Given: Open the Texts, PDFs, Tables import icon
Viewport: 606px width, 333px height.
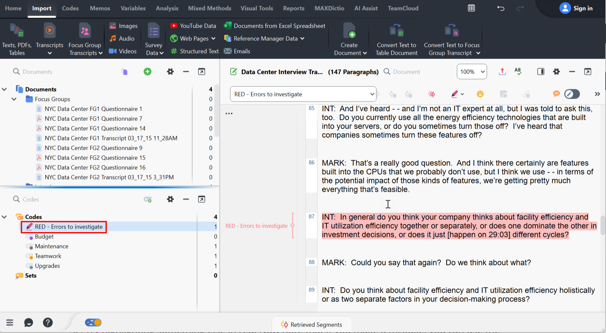Looking at the screenshot, I should [x=17, y=39].
